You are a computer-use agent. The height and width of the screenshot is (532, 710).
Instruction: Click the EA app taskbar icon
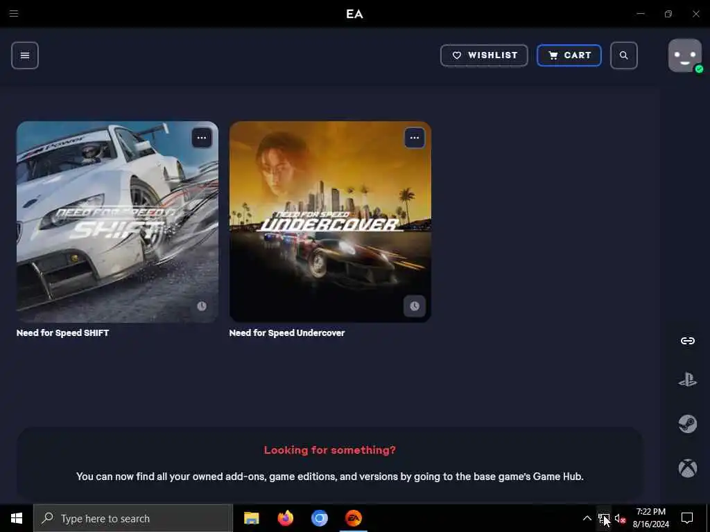pos(354,518)
